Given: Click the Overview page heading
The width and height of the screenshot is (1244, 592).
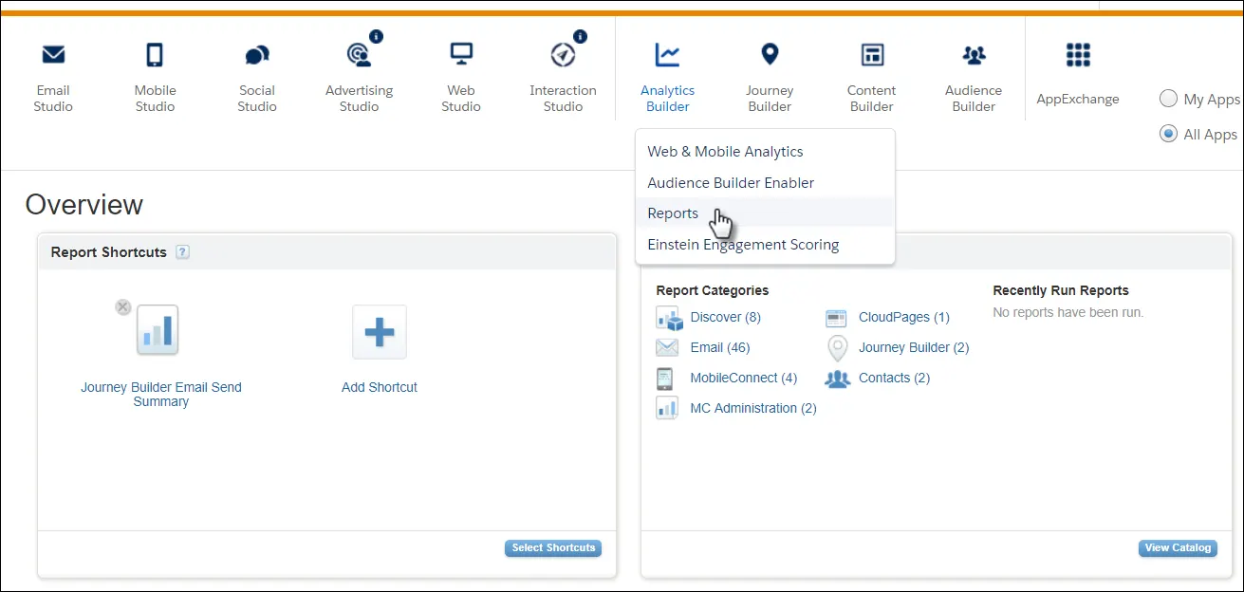Looking at the screenshot, I should click(84, 204).
